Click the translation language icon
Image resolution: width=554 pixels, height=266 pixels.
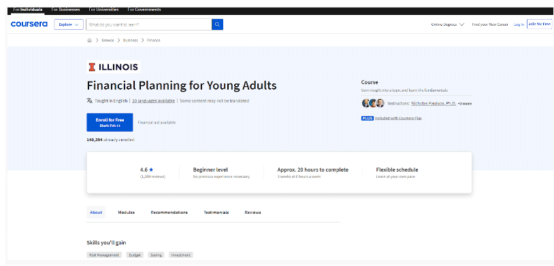89,100
